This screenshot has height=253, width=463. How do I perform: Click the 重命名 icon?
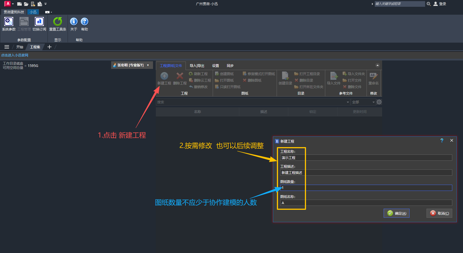[x=373, y=76]
